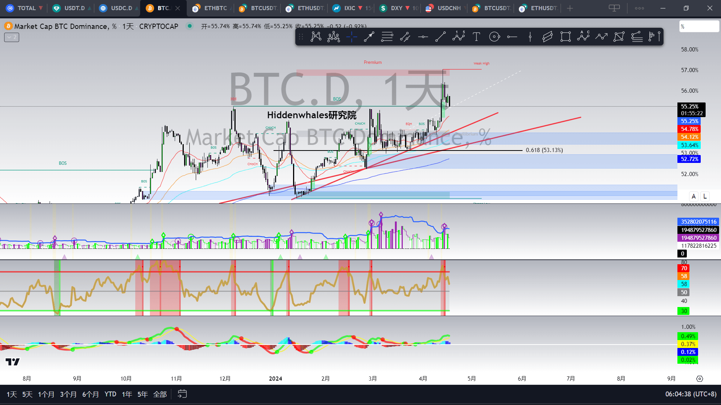
Task: Toggle logarithmic scale with the L button
Action: pos(705,196)
